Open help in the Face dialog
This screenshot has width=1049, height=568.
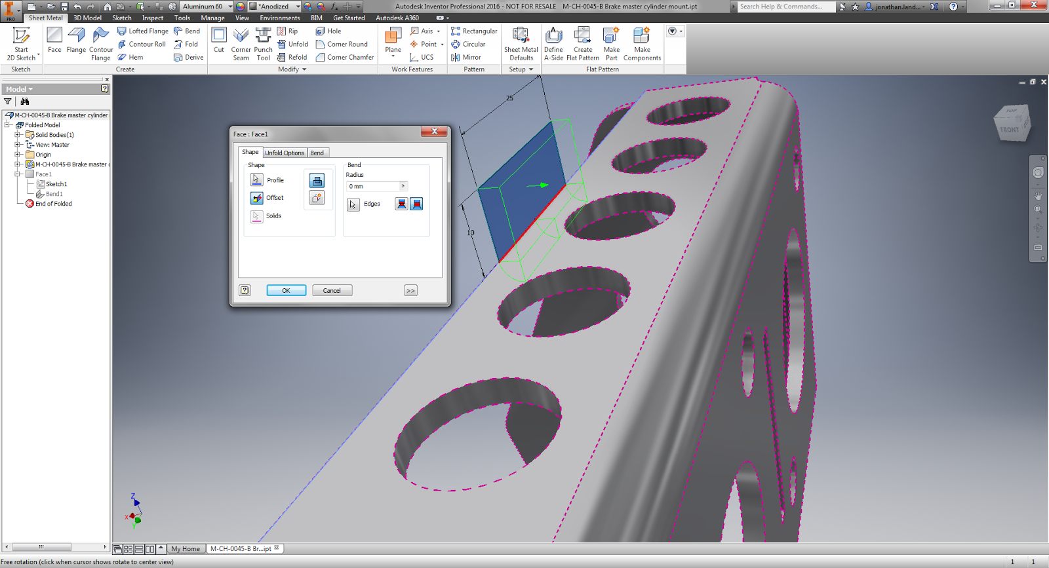pyautogui.click(x=245, y=290)
